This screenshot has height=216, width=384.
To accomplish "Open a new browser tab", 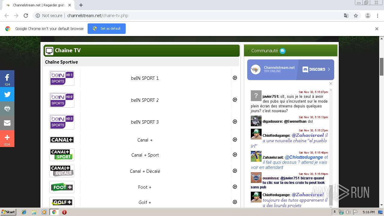I will pos(81,5).
